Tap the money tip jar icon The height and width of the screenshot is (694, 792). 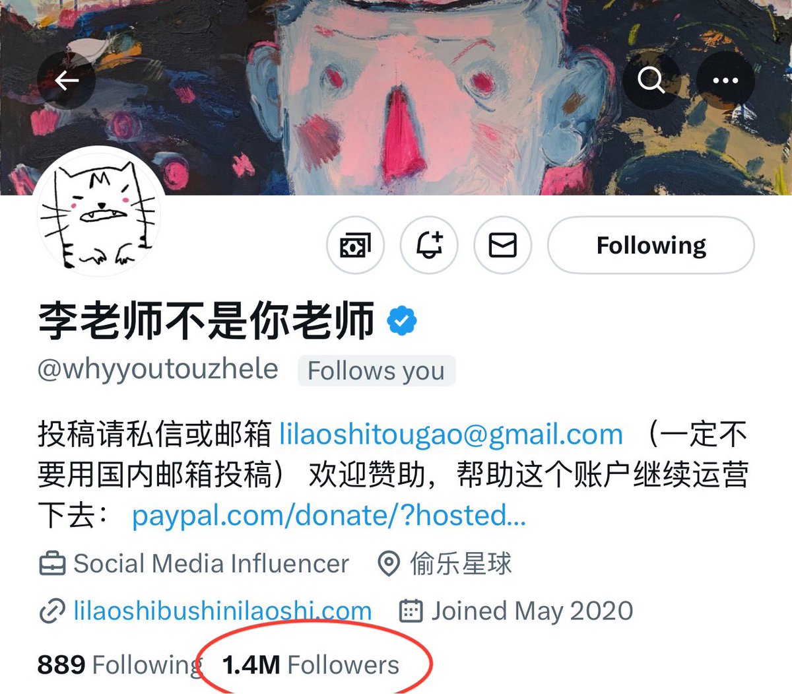pyautogui.click(x=355, y=246)
